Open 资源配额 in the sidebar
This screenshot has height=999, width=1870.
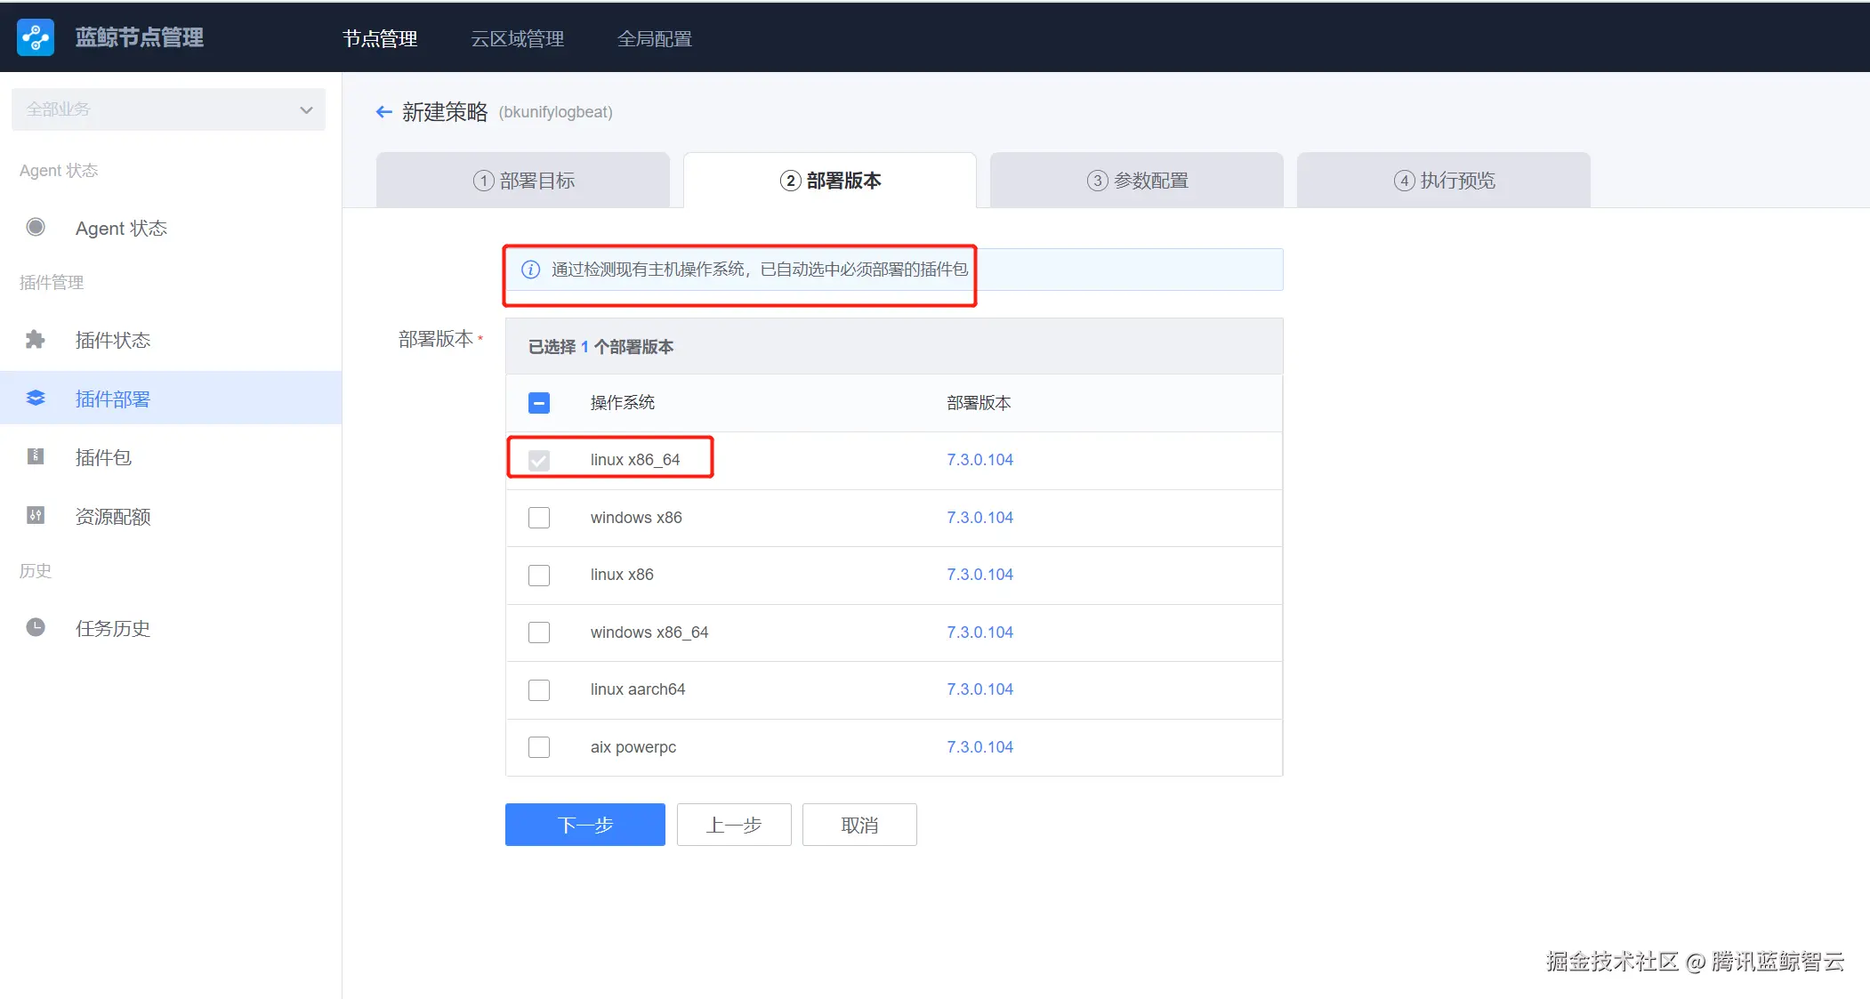click(x=171, y=516)
